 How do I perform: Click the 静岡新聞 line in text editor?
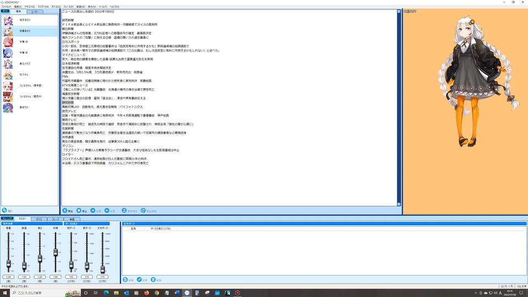point(68,102)
